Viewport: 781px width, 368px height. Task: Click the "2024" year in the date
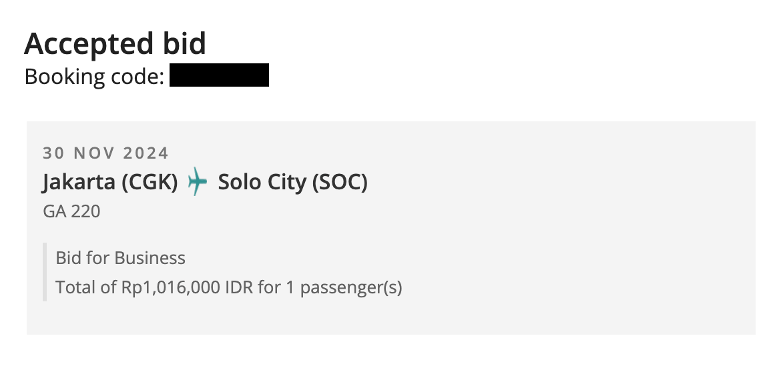tap(146, 153)
